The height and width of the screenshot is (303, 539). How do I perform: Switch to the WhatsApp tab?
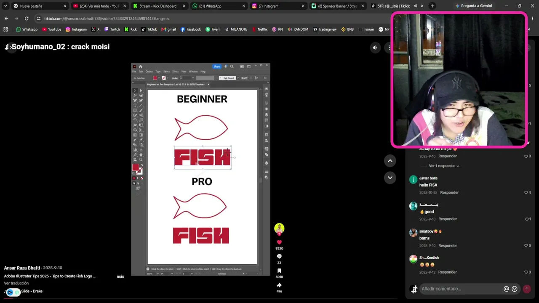click(218, 6)
